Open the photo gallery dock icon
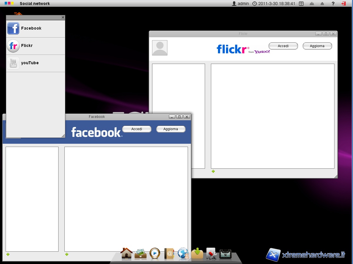Viewport: 353px width, 264px height. tap(141, 253)
